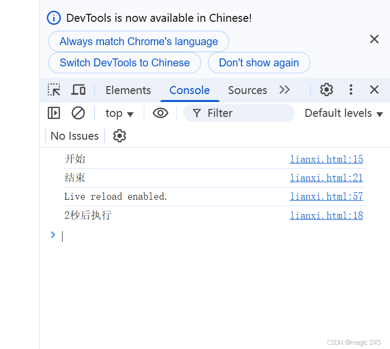The width and height of the screenshot is (390, 349).
Task: Expand more tabs with the double chevron
Action: (x=284, y=90)
